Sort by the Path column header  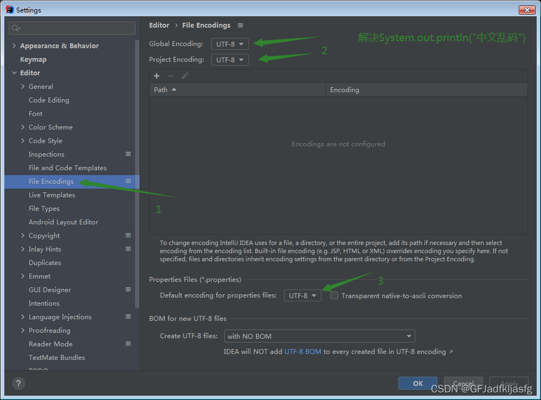click(237, 89)
